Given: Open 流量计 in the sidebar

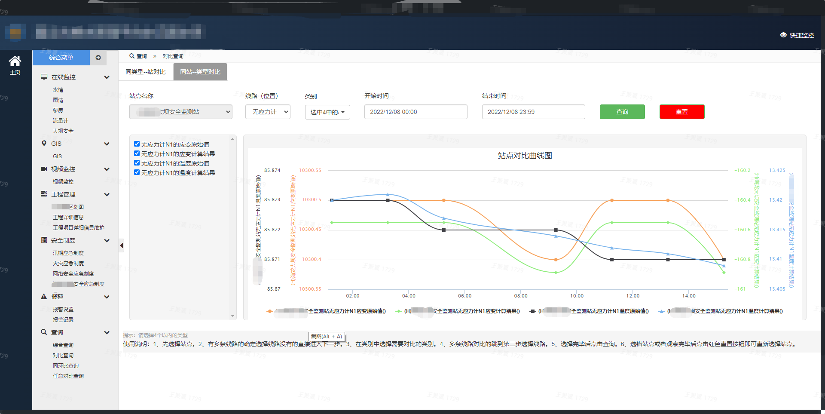Looking at the screenshot, I should (x=61, y=121).
